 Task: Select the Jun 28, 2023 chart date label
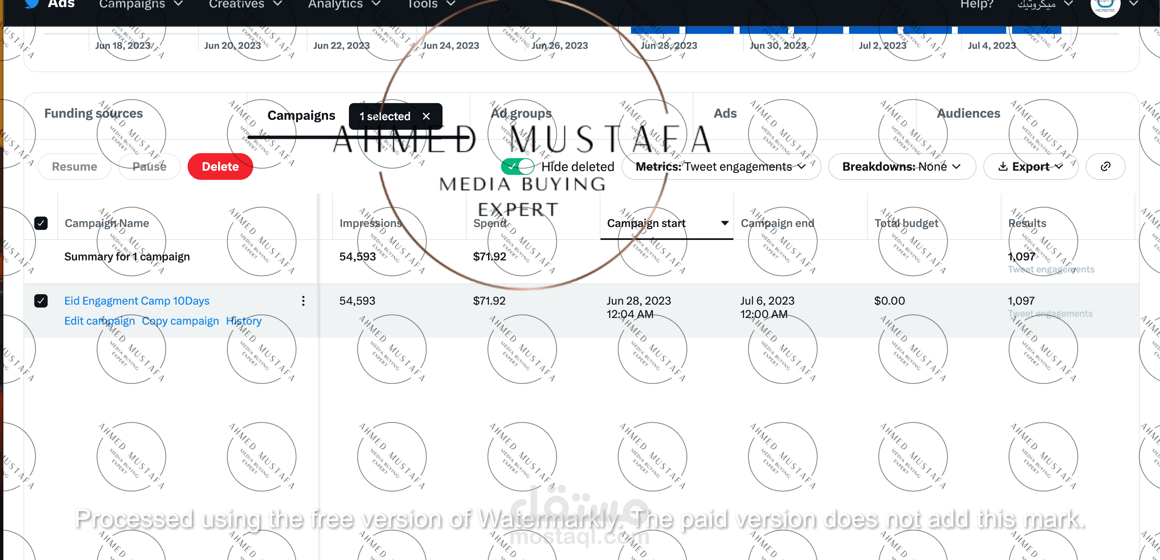point(669,45)
